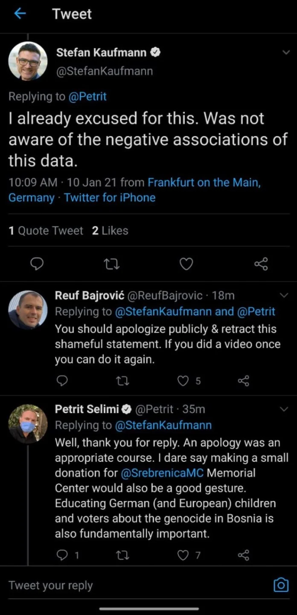This screenshot has width=297, height=615.
Task: Open Frankfurt on the Main location link
Action: coord(204,182)
